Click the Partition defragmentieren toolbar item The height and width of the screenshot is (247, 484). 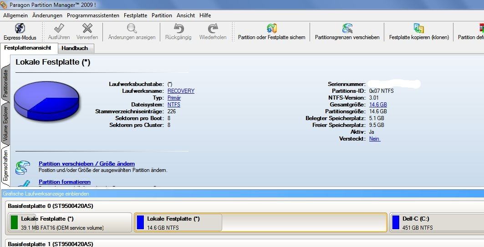(x=471, y=32)
